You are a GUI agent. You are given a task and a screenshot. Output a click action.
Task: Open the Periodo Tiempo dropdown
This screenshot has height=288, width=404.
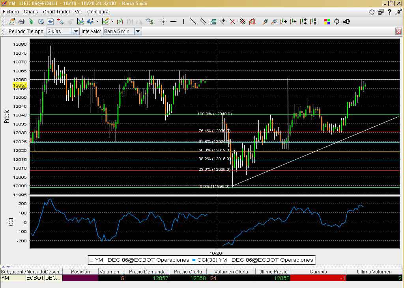tap(75, 31)
